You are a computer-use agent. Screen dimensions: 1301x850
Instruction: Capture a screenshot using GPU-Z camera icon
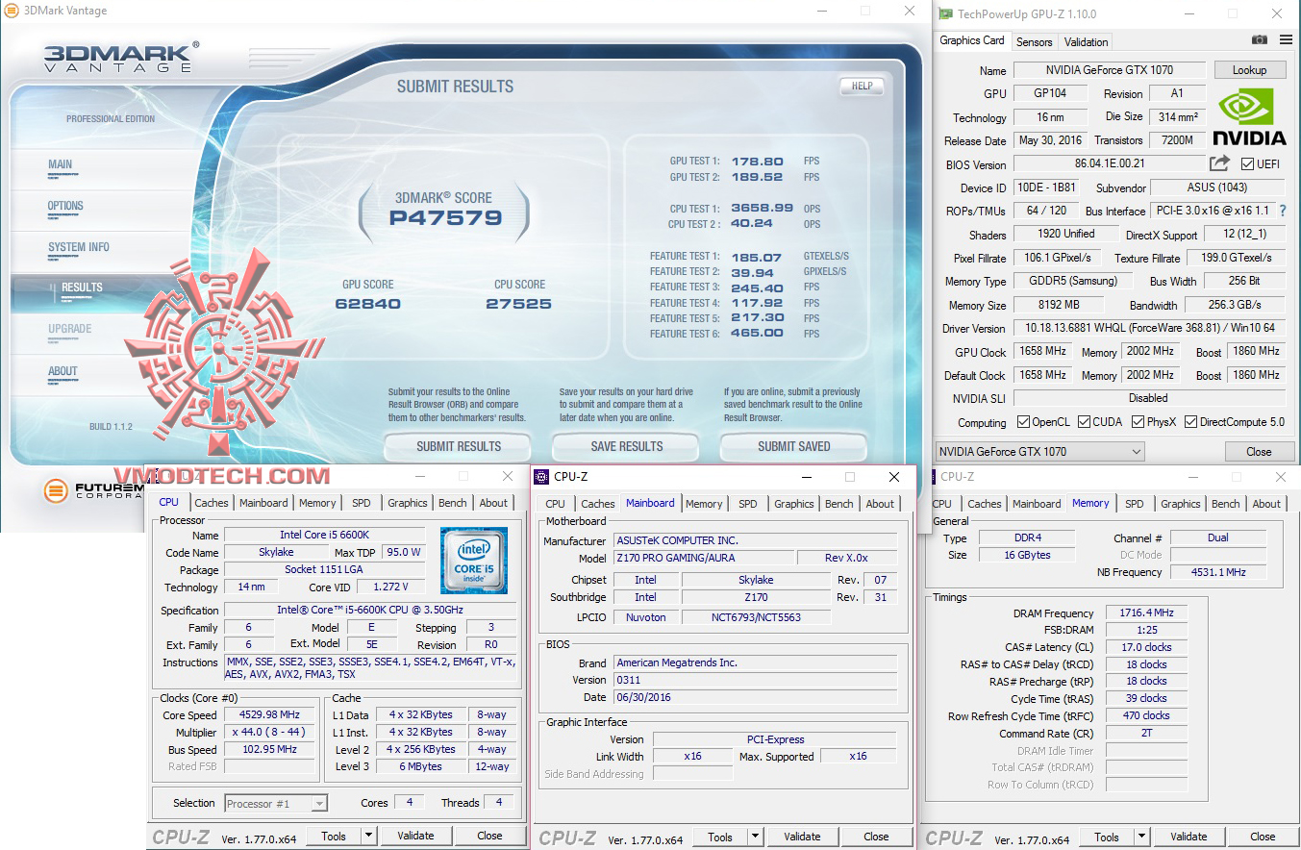pos(1260,40)
